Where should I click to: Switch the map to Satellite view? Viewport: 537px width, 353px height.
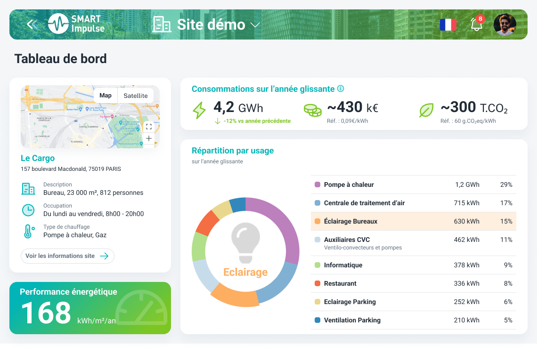[135, 95]
